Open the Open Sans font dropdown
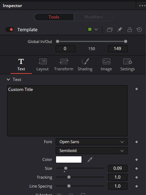This screenshot has width=146, height=195. pyautogui.click(x=91, y=142)
